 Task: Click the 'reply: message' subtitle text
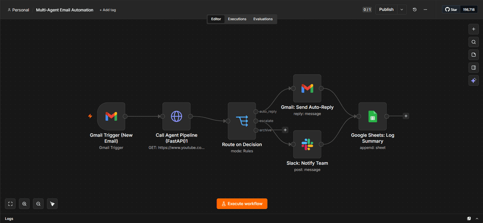pyautogui.click(x=307, y=114)
